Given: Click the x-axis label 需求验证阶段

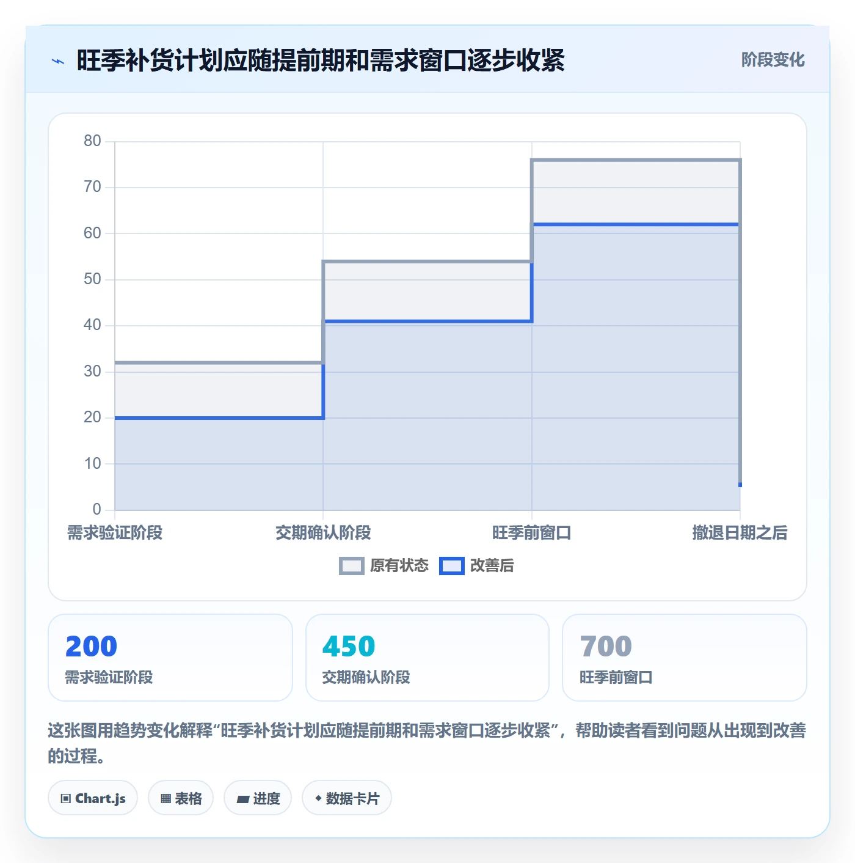Looking at the screenshot, I should 115,533.
